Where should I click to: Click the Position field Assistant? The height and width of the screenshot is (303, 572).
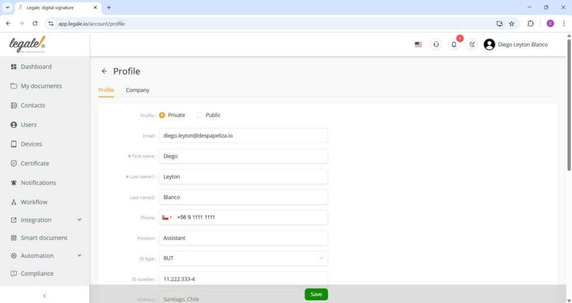click(x=244, y=238)
